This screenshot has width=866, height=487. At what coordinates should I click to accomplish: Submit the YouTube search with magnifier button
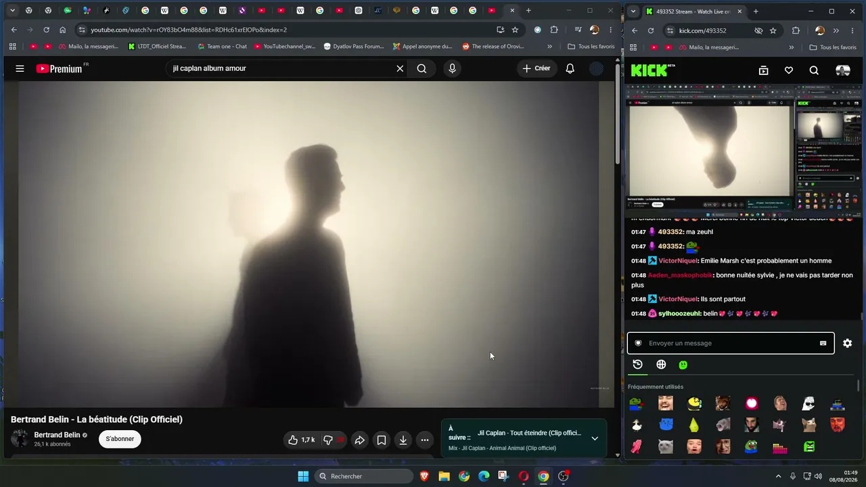point(421,68)
